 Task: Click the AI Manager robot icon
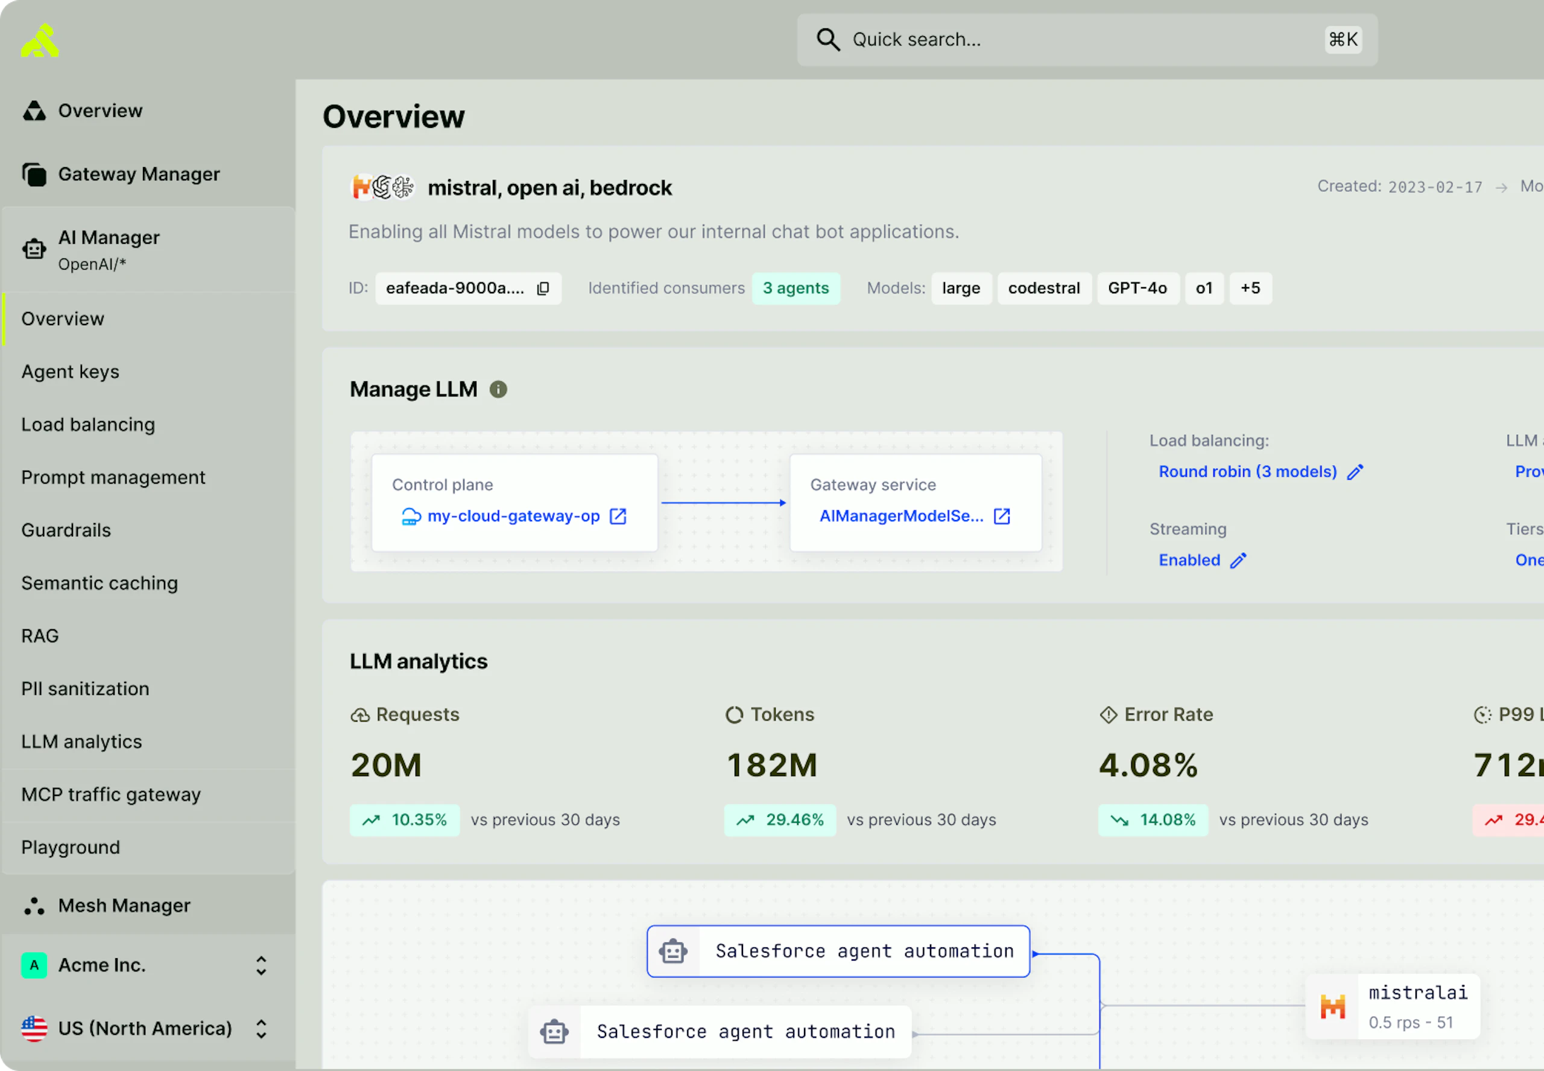pos(34,250)
